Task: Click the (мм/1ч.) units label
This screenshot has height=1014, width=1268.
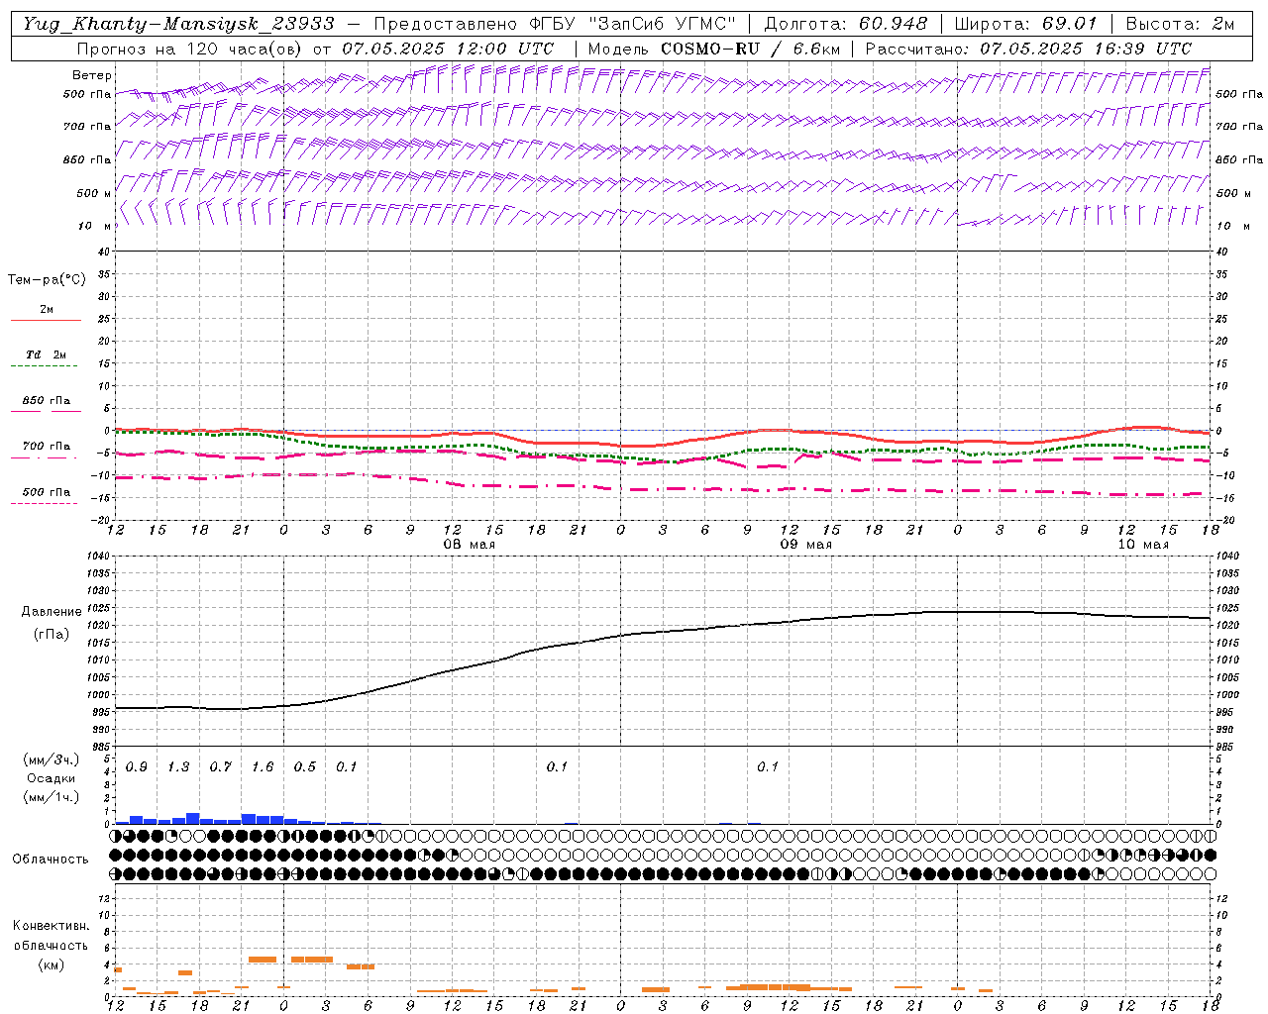Action: click(x=51, y=797)
